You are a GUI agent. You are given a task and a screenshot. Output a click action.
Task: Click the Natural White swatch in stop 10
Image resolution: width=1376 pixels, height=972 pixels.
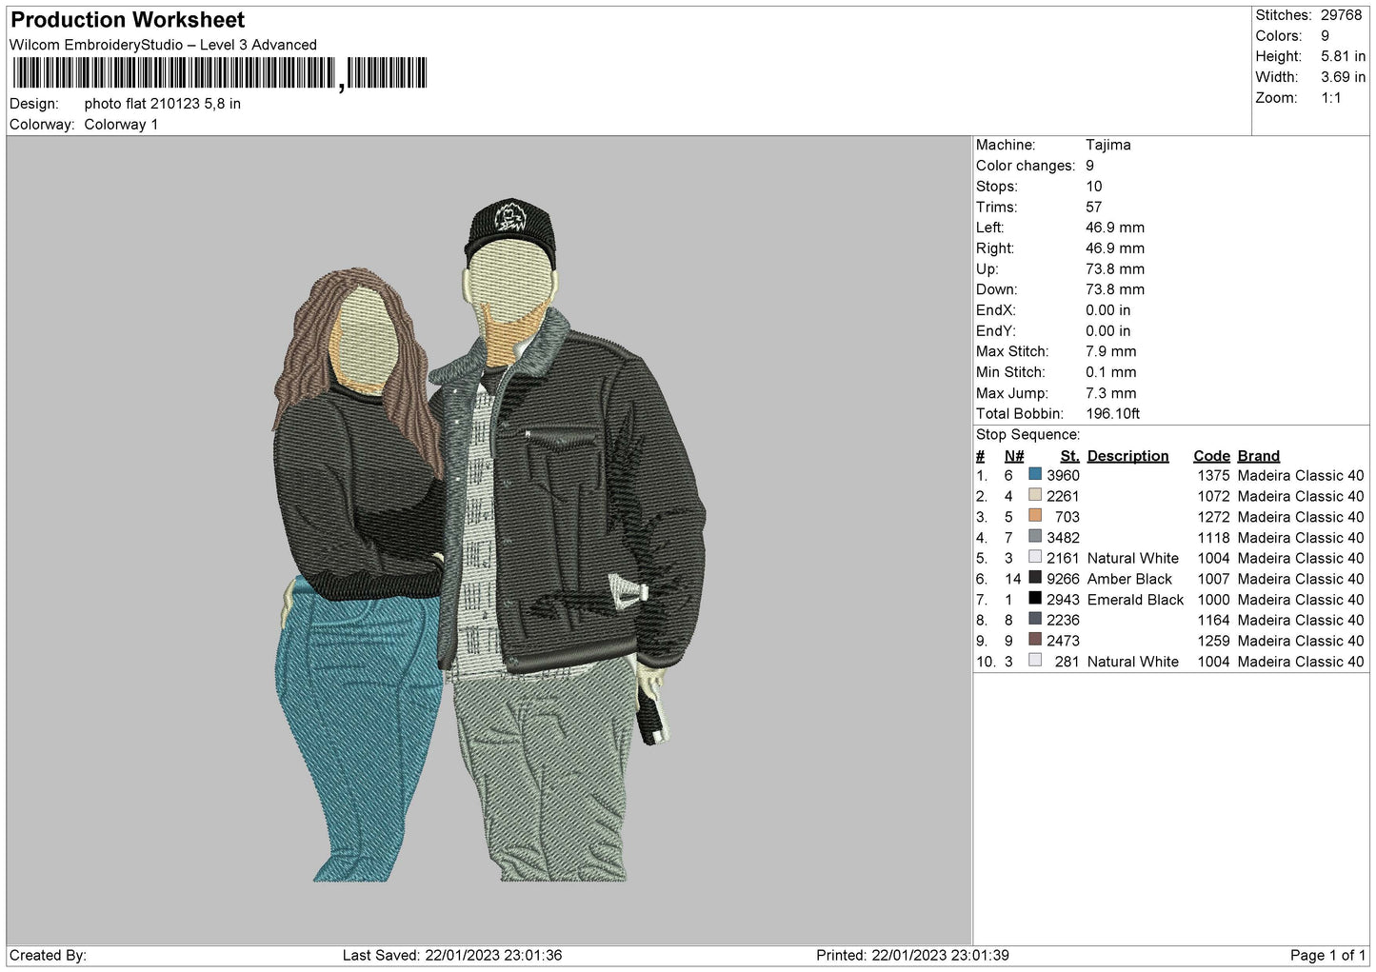pyautogui.click(x=1035, y=661)
